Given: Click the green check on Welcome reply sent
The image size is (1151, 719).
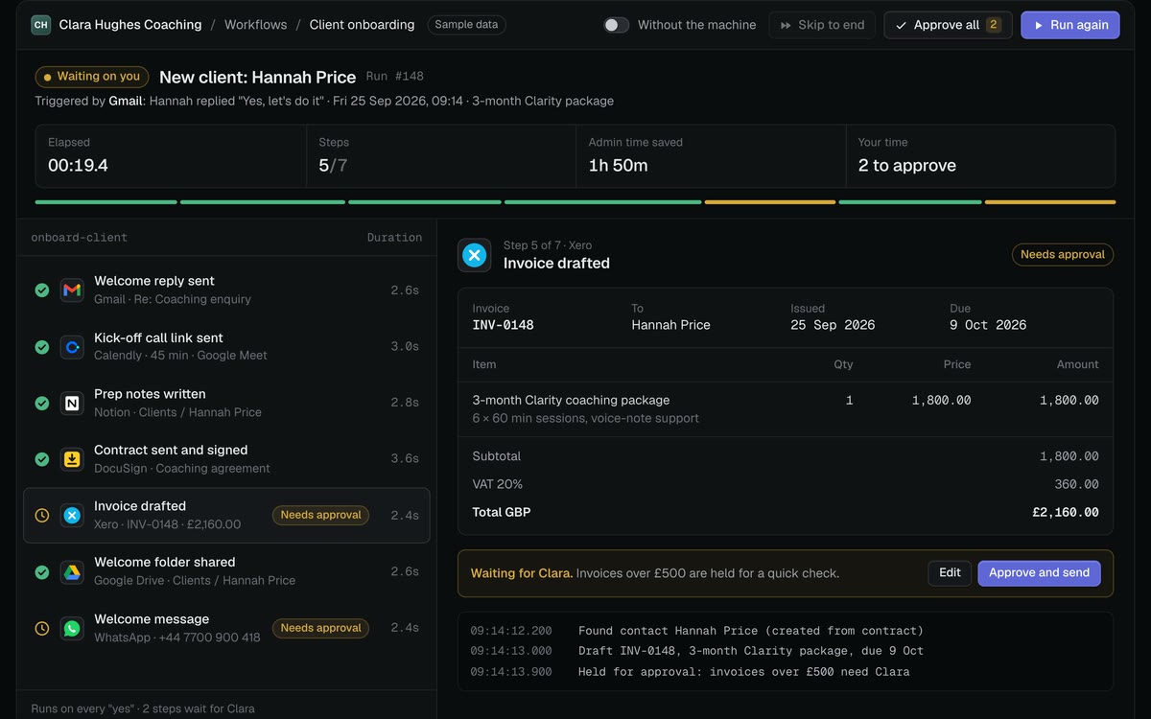Looking at the screenshot, I should [42, 290].
